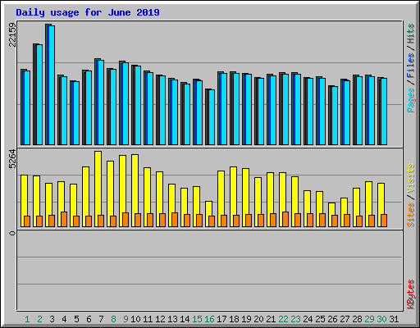Click day 22 on the date axis
The image size is (420, 328).
click(283, 319)
